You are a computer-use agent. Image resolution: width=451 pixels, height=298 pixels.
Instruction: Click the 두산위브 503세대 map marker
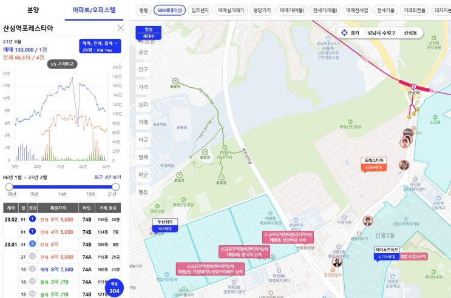point(165,225)
